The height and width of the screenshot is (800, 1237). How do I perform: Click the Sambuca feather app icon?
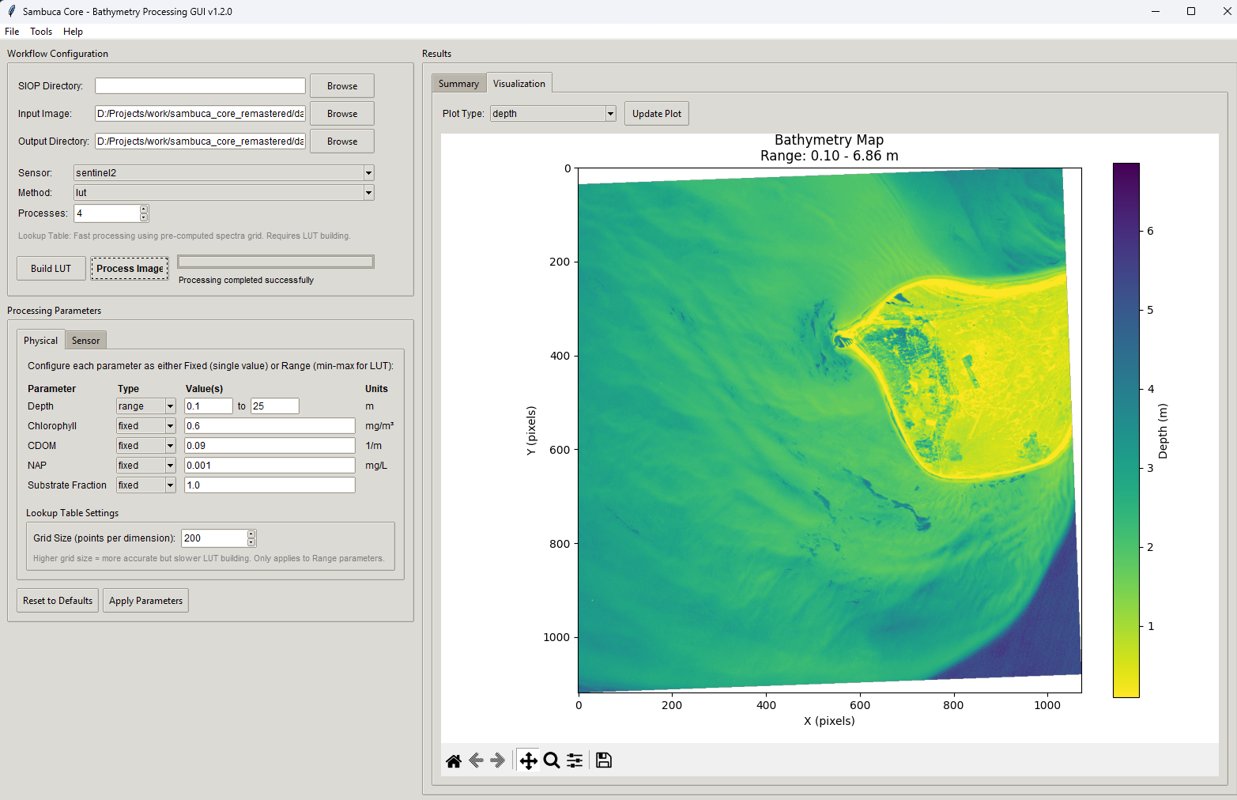[x=11, y=11]
